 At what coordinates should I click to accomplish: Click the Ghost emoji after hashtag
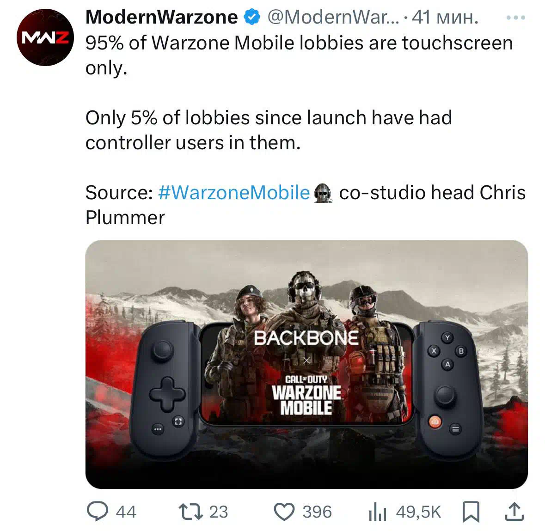tap(323, 193)
